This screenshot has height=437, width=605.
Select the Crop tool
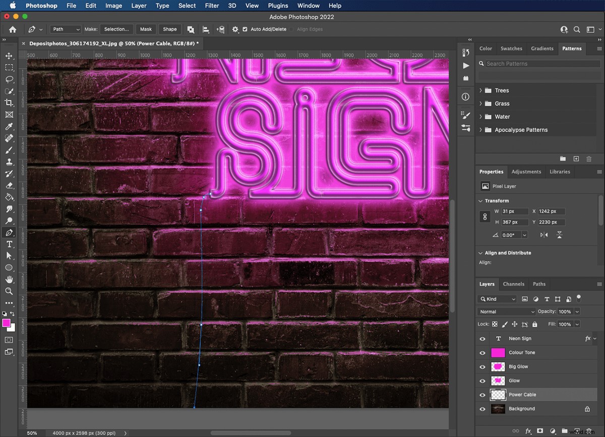[9, 103]
